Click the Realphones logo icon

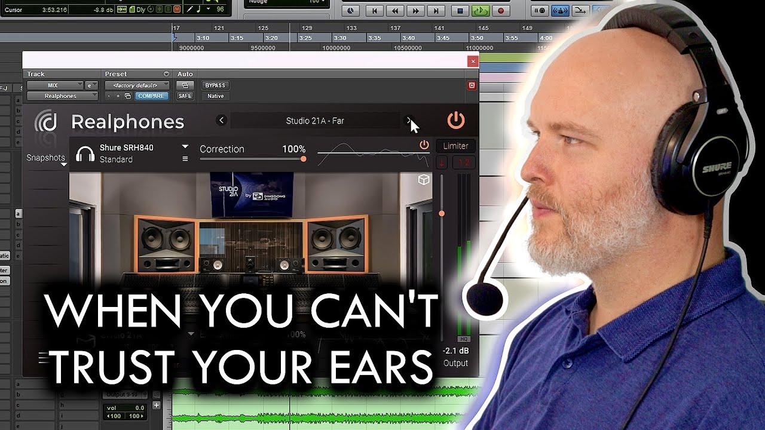(x=46, y=121)
